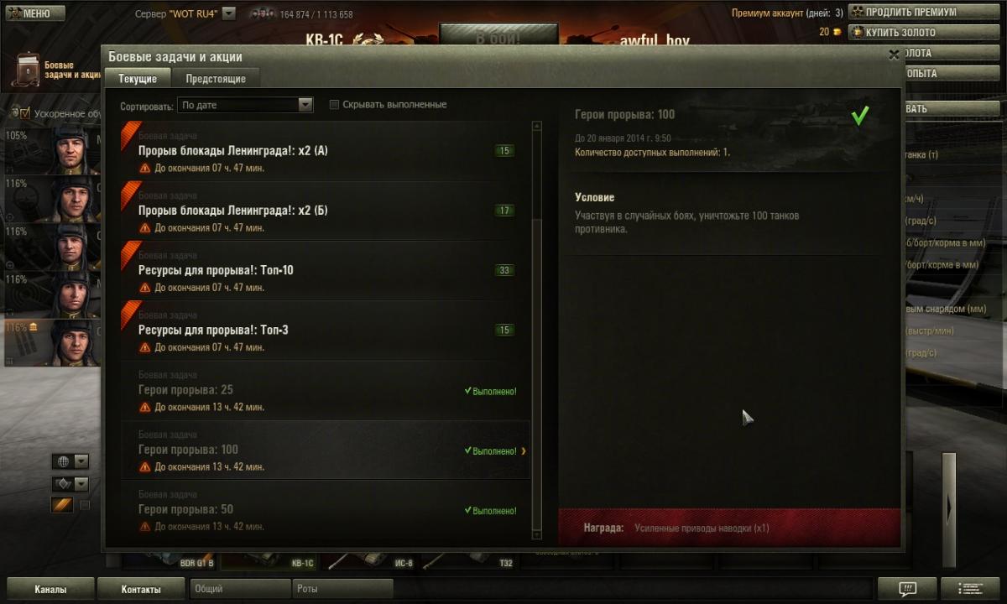Toggle the small checkbox beside orange stripe
This screenshot has height=604, width=1007.
point(85,505)
